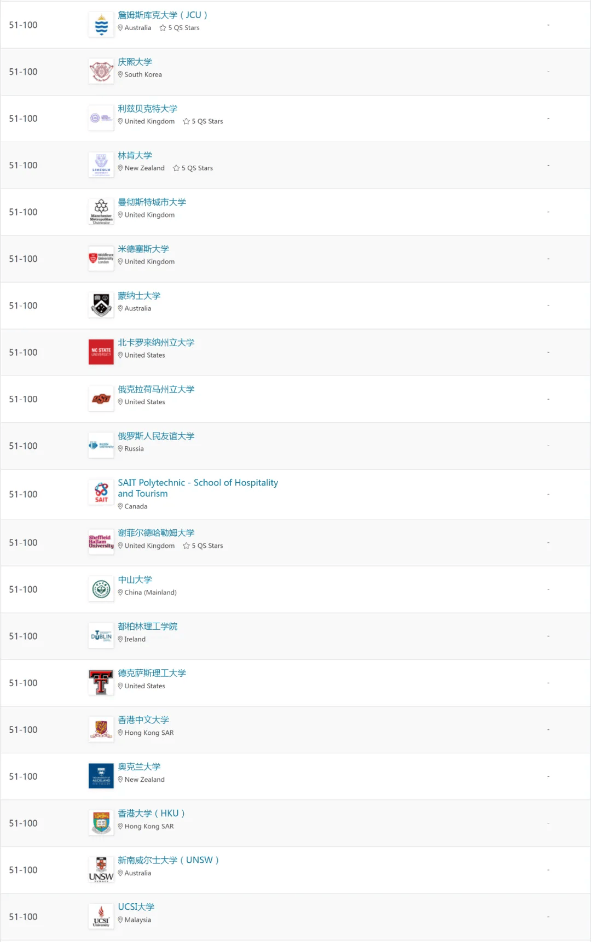591x942 pixels.
Task: Click the 5 QS Stars badge for 林肯大学
Action: (193, 168)
